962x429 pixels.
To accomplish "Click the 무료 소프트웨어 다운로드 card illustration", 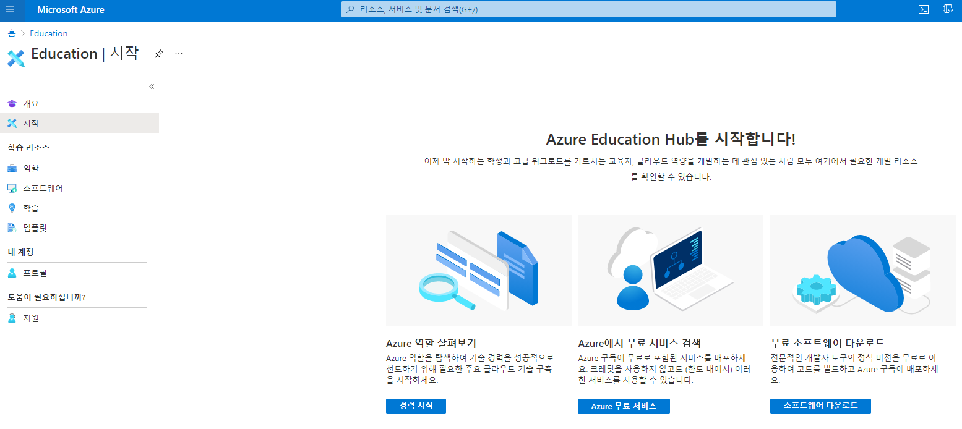I will tap(863, 271).
